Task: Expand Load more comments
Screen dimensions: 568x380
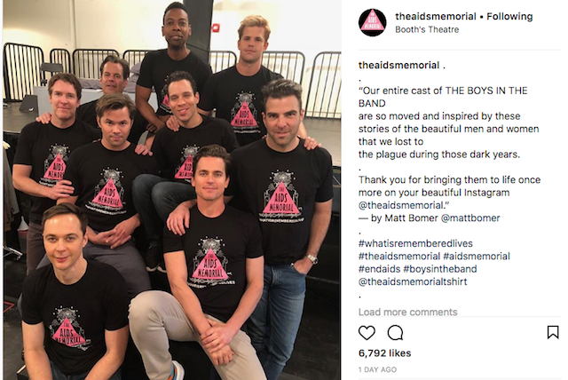Action: (408, 312)
